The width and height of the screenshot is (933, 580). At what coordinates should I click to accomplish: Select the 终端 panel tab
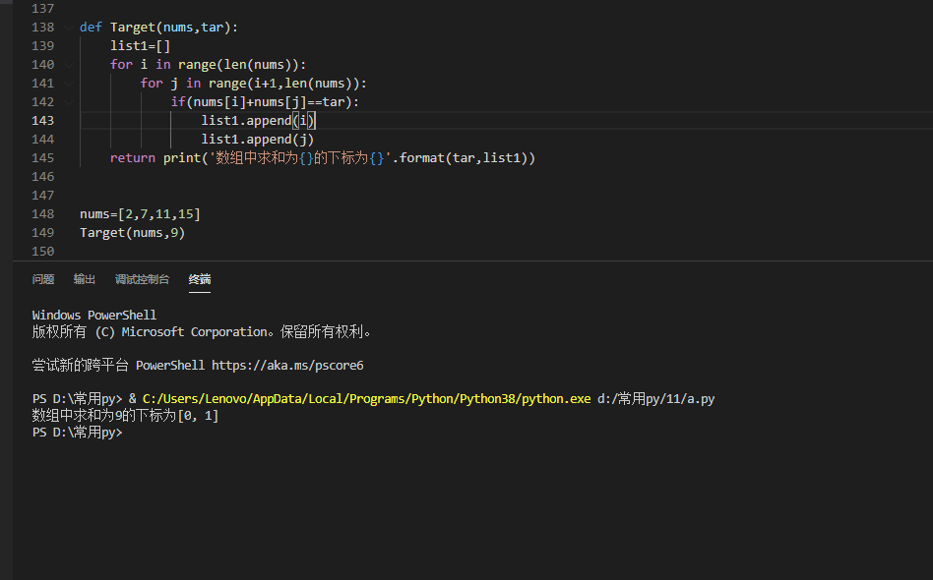click(x=200, y=279)
